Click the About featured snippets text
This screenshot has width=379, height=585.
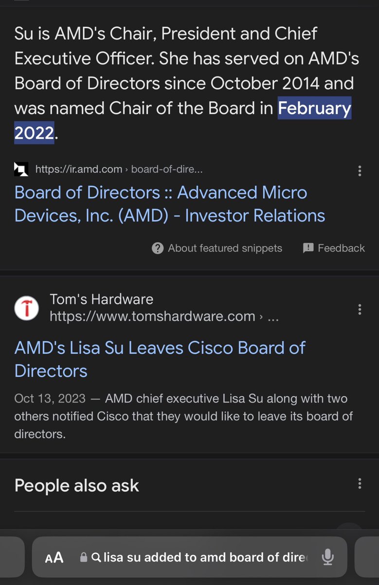coord(225,248)
